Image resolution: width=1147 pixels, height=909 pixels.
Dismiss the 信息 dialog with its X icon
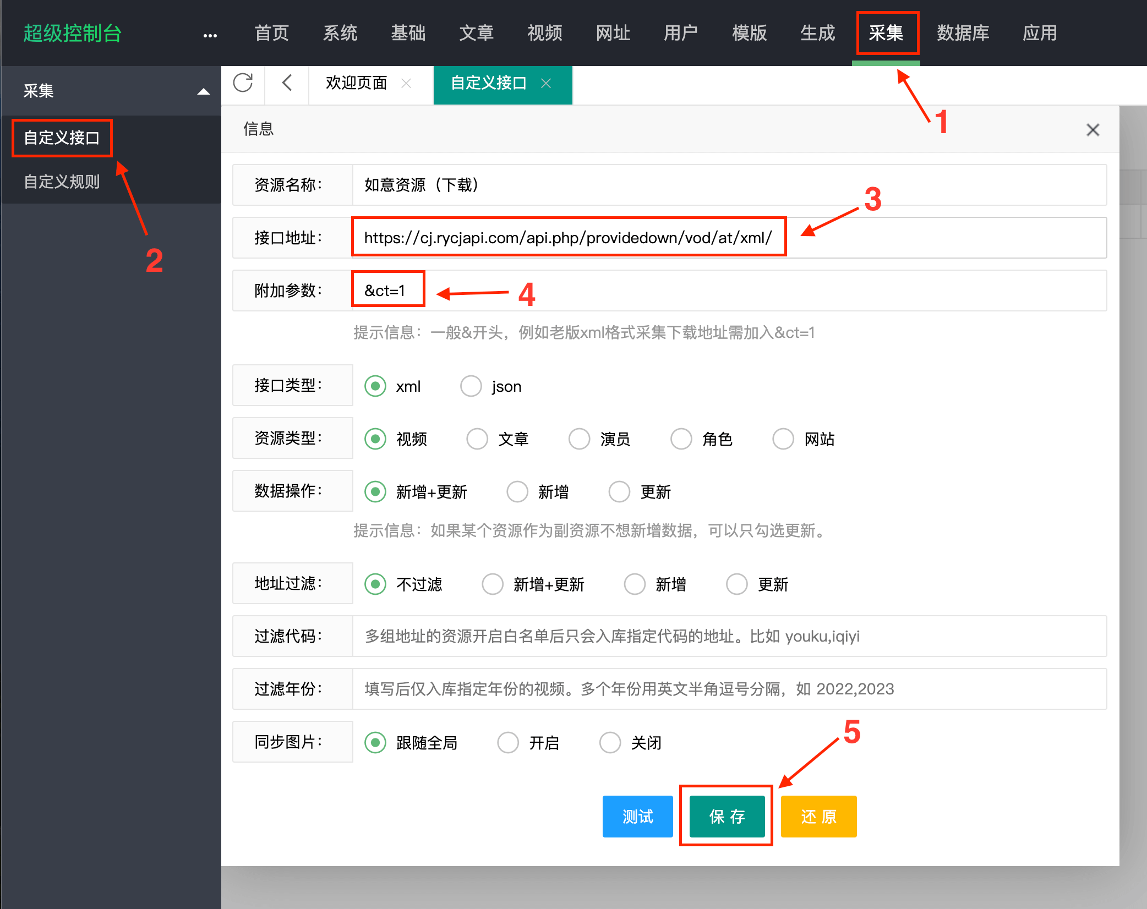(1093, 130)
